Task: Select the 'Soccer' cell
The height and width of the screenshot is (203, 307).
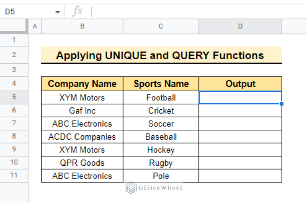Action: coord(161,124)
